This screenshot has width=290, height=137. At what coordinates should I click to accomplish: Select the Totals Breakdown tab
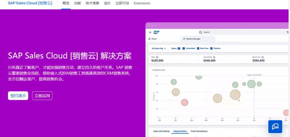(199, 131)
